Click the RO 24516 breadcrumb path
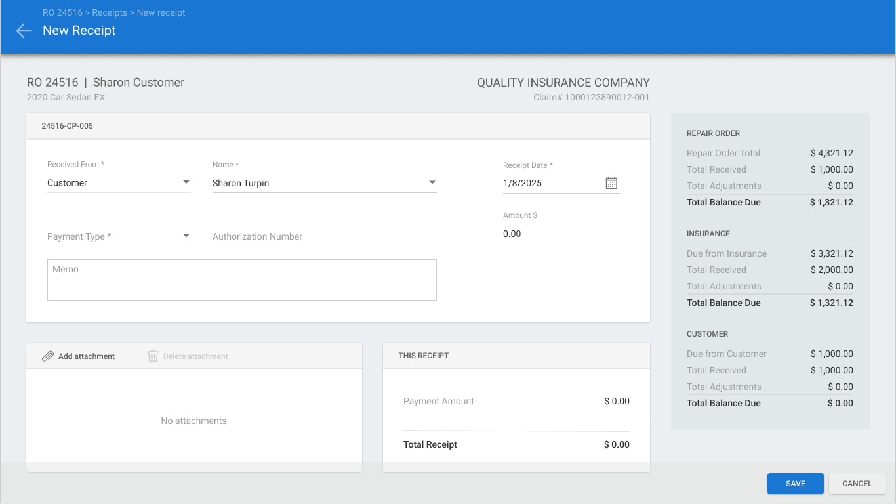This screenshot has height=504, width=896. (x=64, y=12)
